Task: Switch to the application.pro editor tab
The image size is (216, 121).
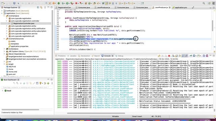Action: [180, 7]
